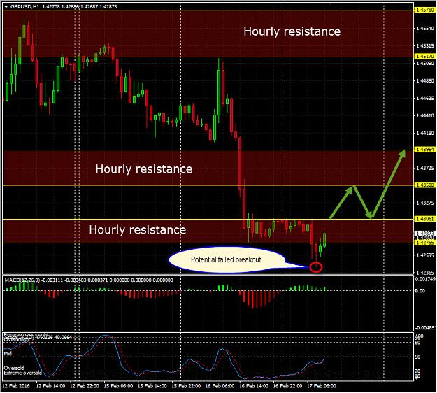Click the stochastic scale value 50
The image size is (437, 393).
click(x=417, y=357)
